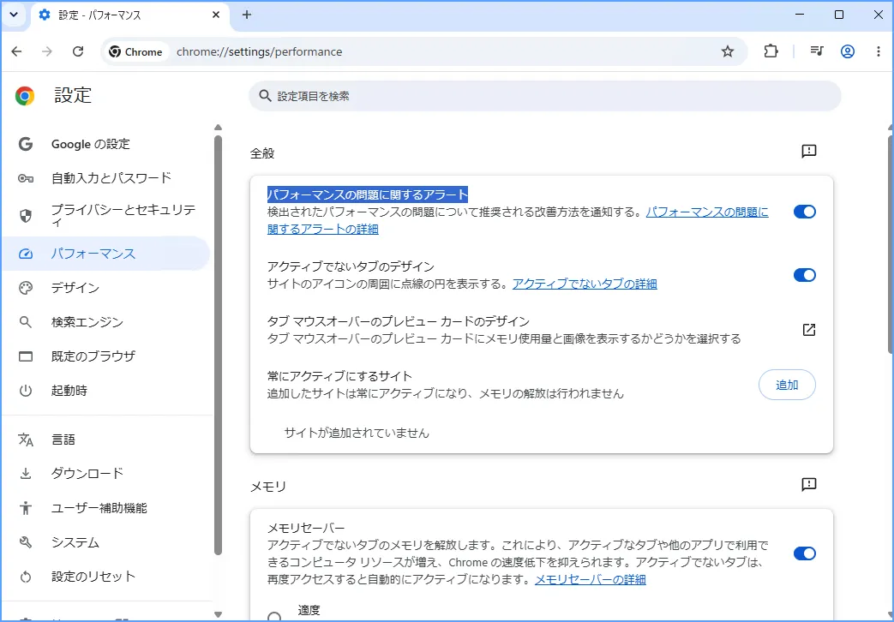The width and height of the screenshot is (894, 622).
Task: Click the 常にアクティブにするサイト heading
Action: [339, 376]
